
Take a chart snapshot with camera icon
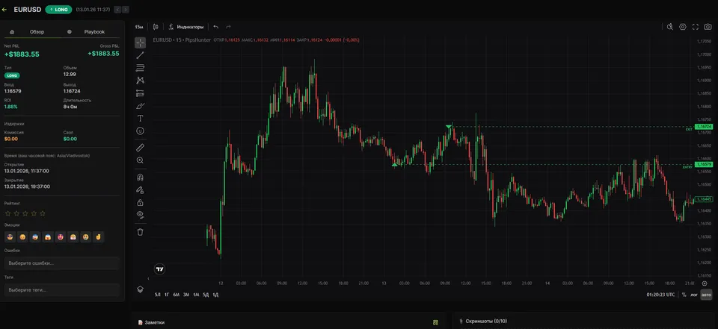[708, 27]
